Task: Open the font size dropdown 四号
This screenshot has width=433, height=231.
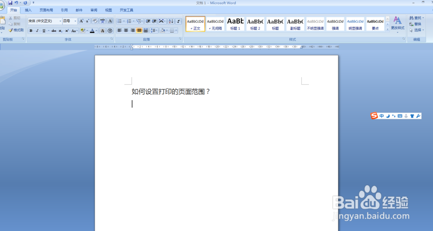Action: [75, 21]
